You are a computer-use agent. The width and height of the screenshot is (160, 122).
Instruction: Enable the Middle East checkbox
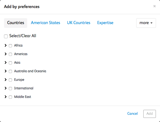coord(10,97)
